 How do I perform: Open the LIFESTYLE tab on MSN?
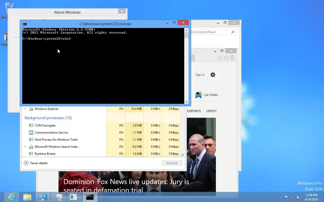click(x=211, y=111)
